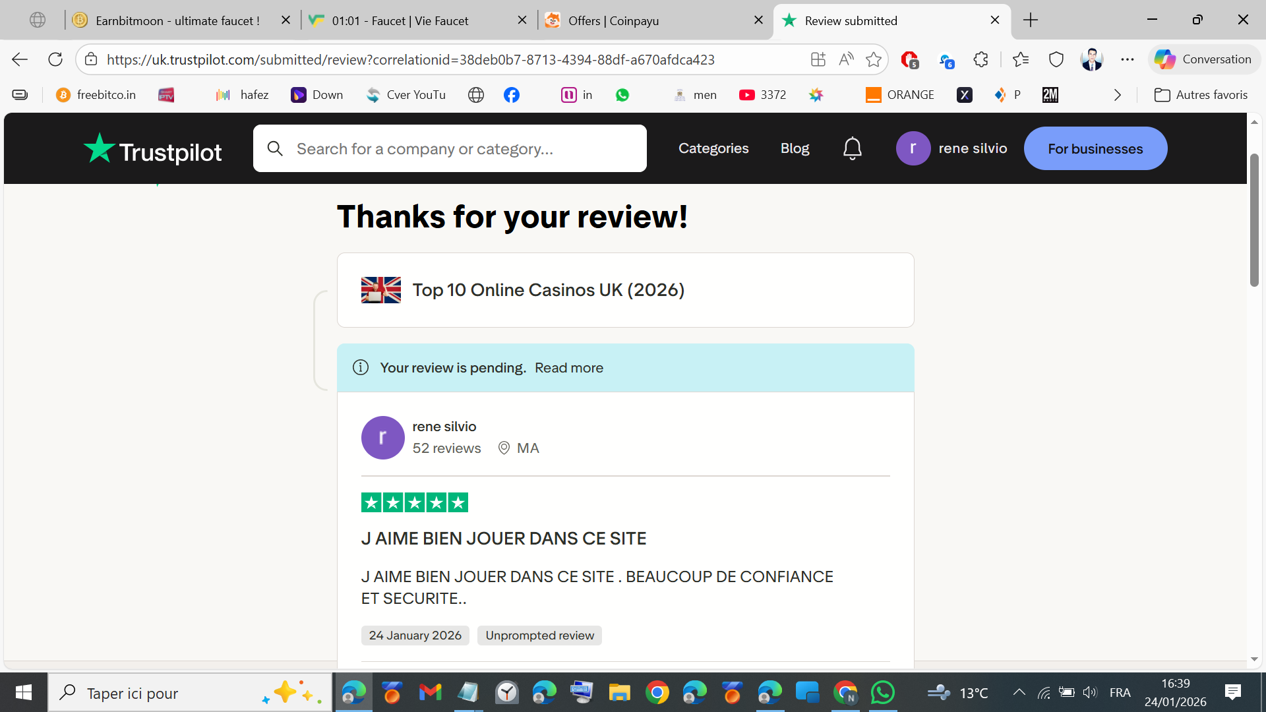
Task: Open the Facebook bookmark icon
Action: click(x=511, y=95)
